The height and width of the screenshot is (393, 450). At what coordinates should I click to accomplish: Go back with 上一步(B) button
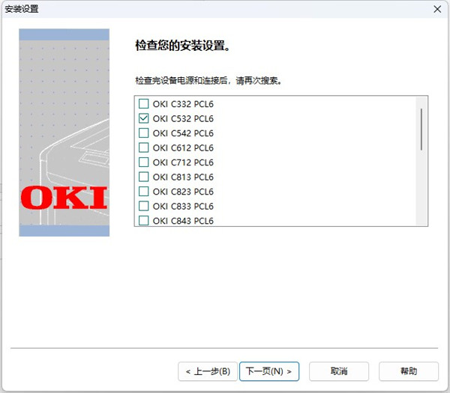click(x=208, y=371)
